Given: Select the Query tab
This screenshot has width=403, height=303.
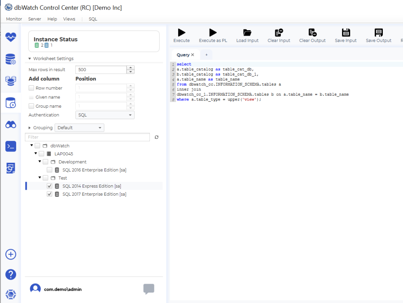Looking at the screenshot, I should tap(184, 55).
